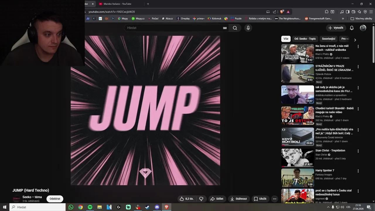
Task: Start voice search with the microphone icon
Action: [x=248, y=28]
